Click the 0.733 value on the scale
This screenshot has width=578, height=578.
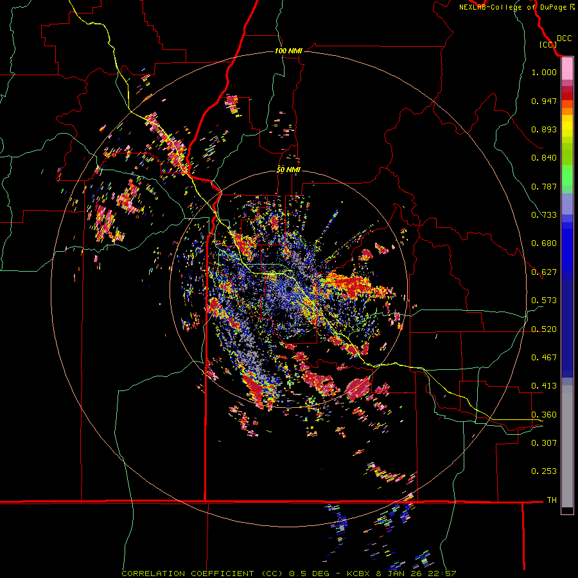[544, 215]
